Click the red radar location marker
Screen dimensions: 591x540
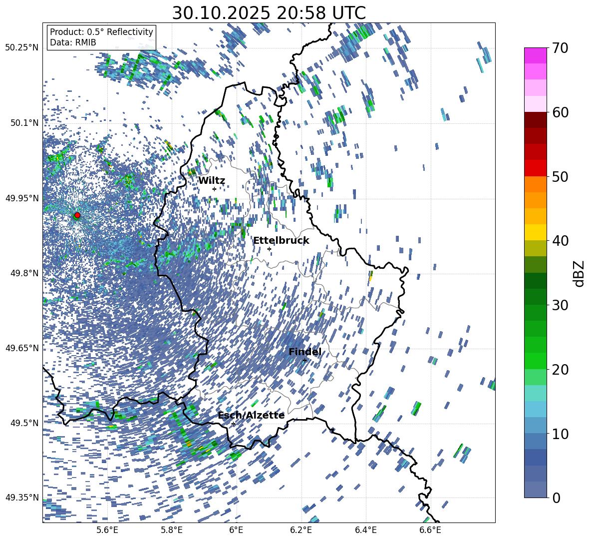point(77,215)
